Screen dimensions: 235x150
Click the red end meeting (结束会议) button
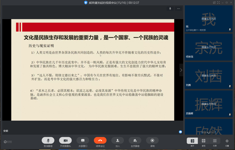tap(100, 141)
